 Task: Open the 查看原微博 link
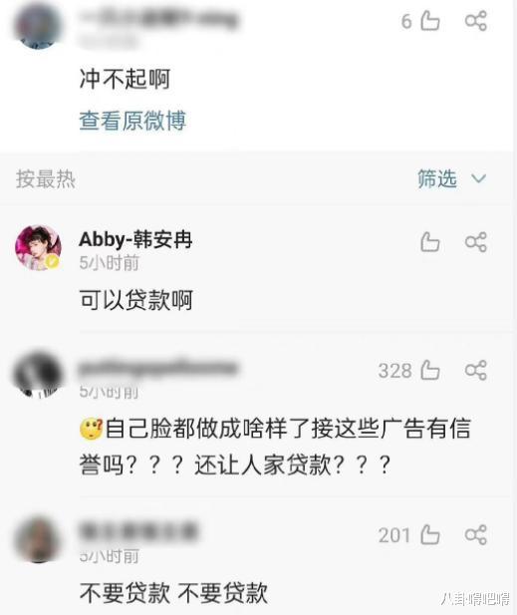coord(132,121)
